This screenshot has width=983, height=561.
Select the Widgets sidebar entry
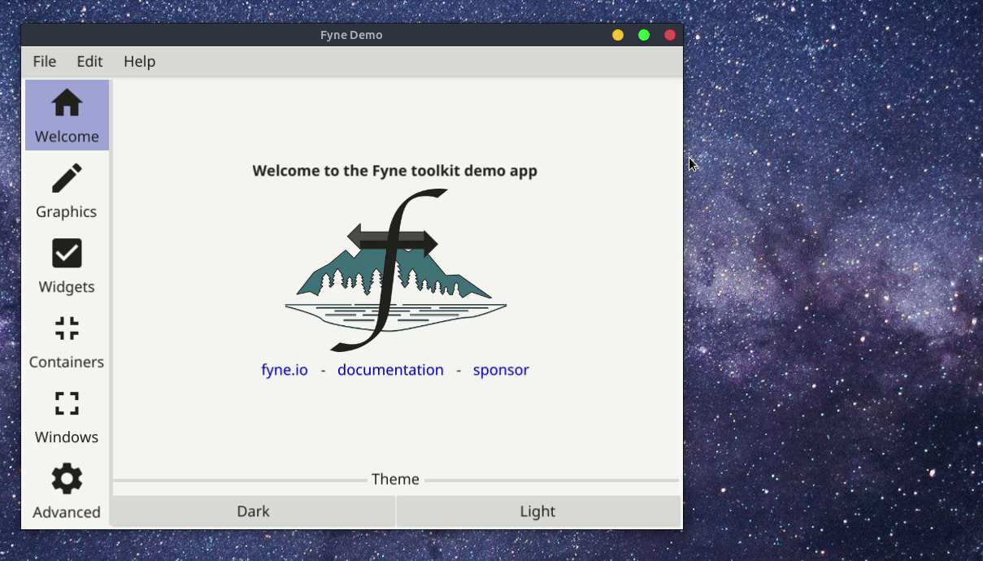66,268
